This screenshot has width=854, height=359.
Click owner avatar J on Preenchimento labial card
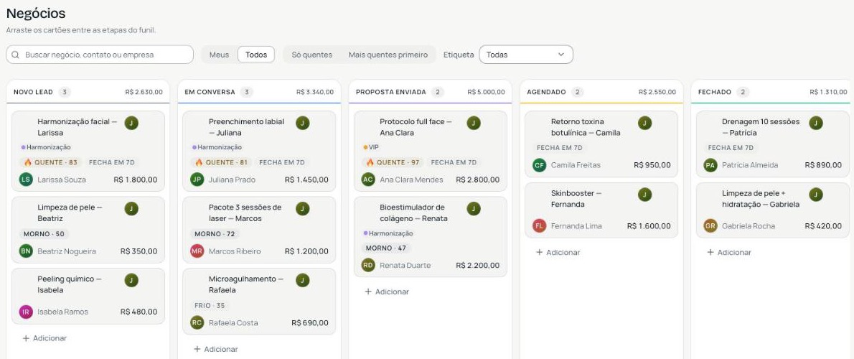[x=303, y=123]
